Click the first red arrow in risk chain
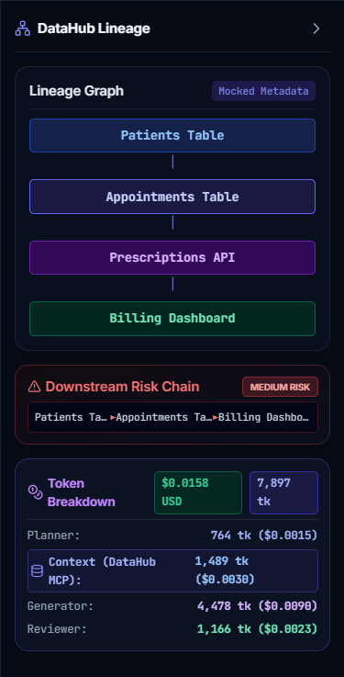 pos(113,418)
